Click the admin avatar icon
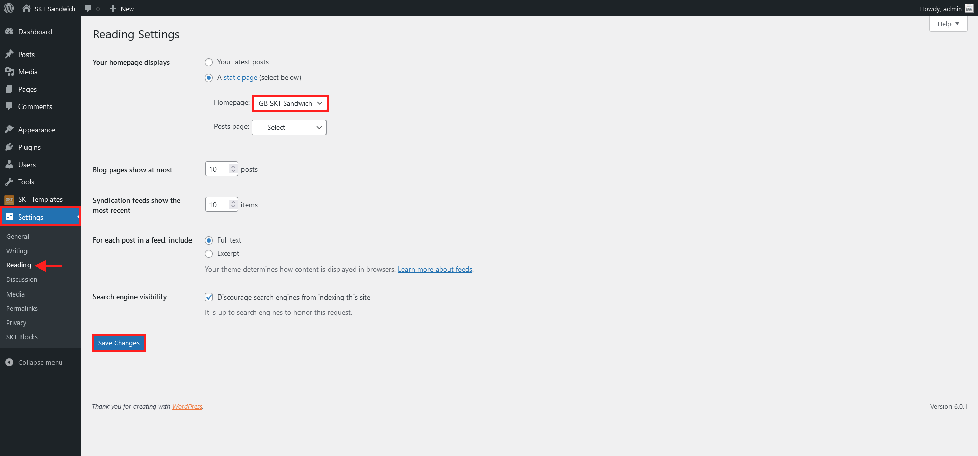The height and width of the screenshot is (456, 978). click(969, 8)
